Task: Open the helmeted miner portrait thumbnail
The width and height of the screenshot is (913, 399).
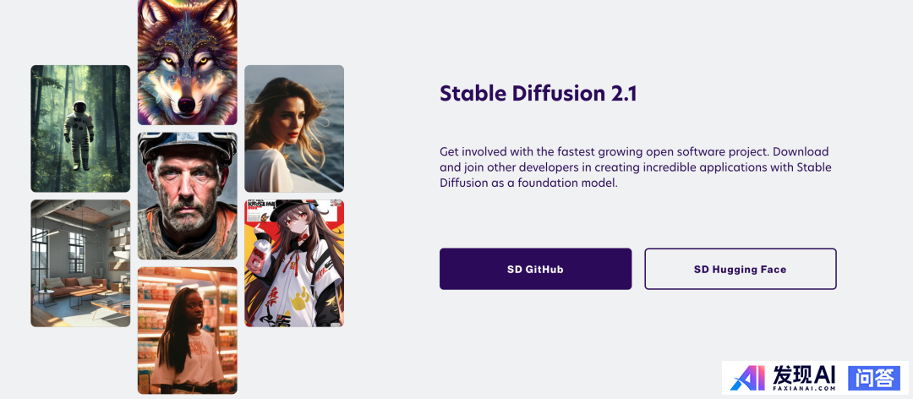Action: click(188, 196)
